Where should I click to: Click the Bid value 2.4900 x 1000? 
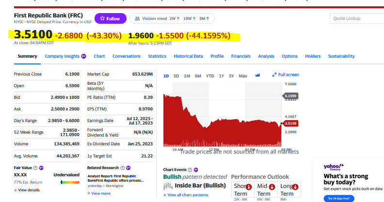click(65, 97)
